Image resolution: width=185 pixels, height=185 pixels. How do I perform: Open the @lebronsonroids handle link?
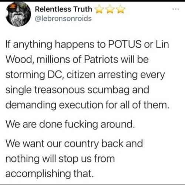click(63, 19)
